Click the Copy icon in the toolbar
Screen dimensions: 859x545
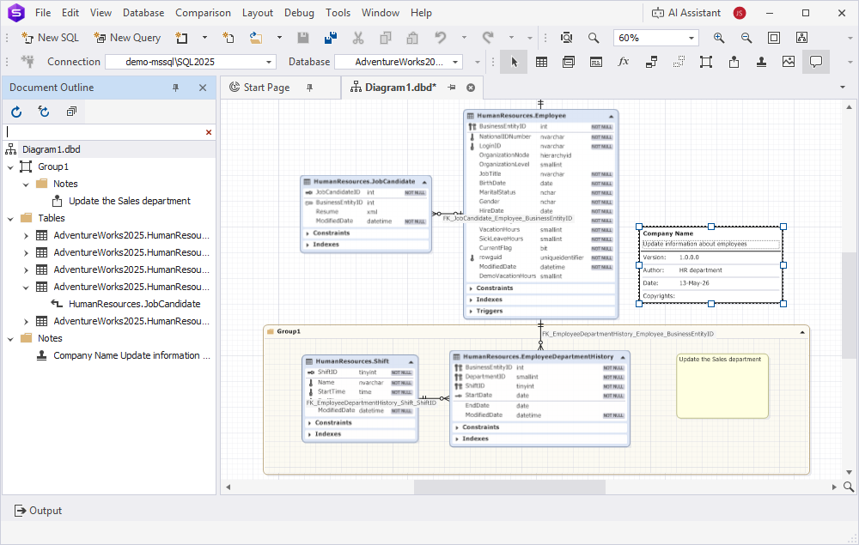386,38
